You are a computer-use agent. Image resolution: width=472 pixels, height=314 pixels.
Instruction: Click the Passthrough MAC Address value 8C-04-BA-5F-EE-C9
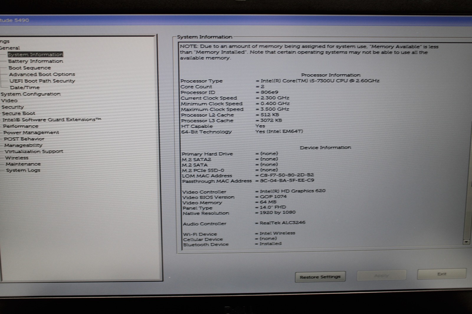(x=287, y=180)
